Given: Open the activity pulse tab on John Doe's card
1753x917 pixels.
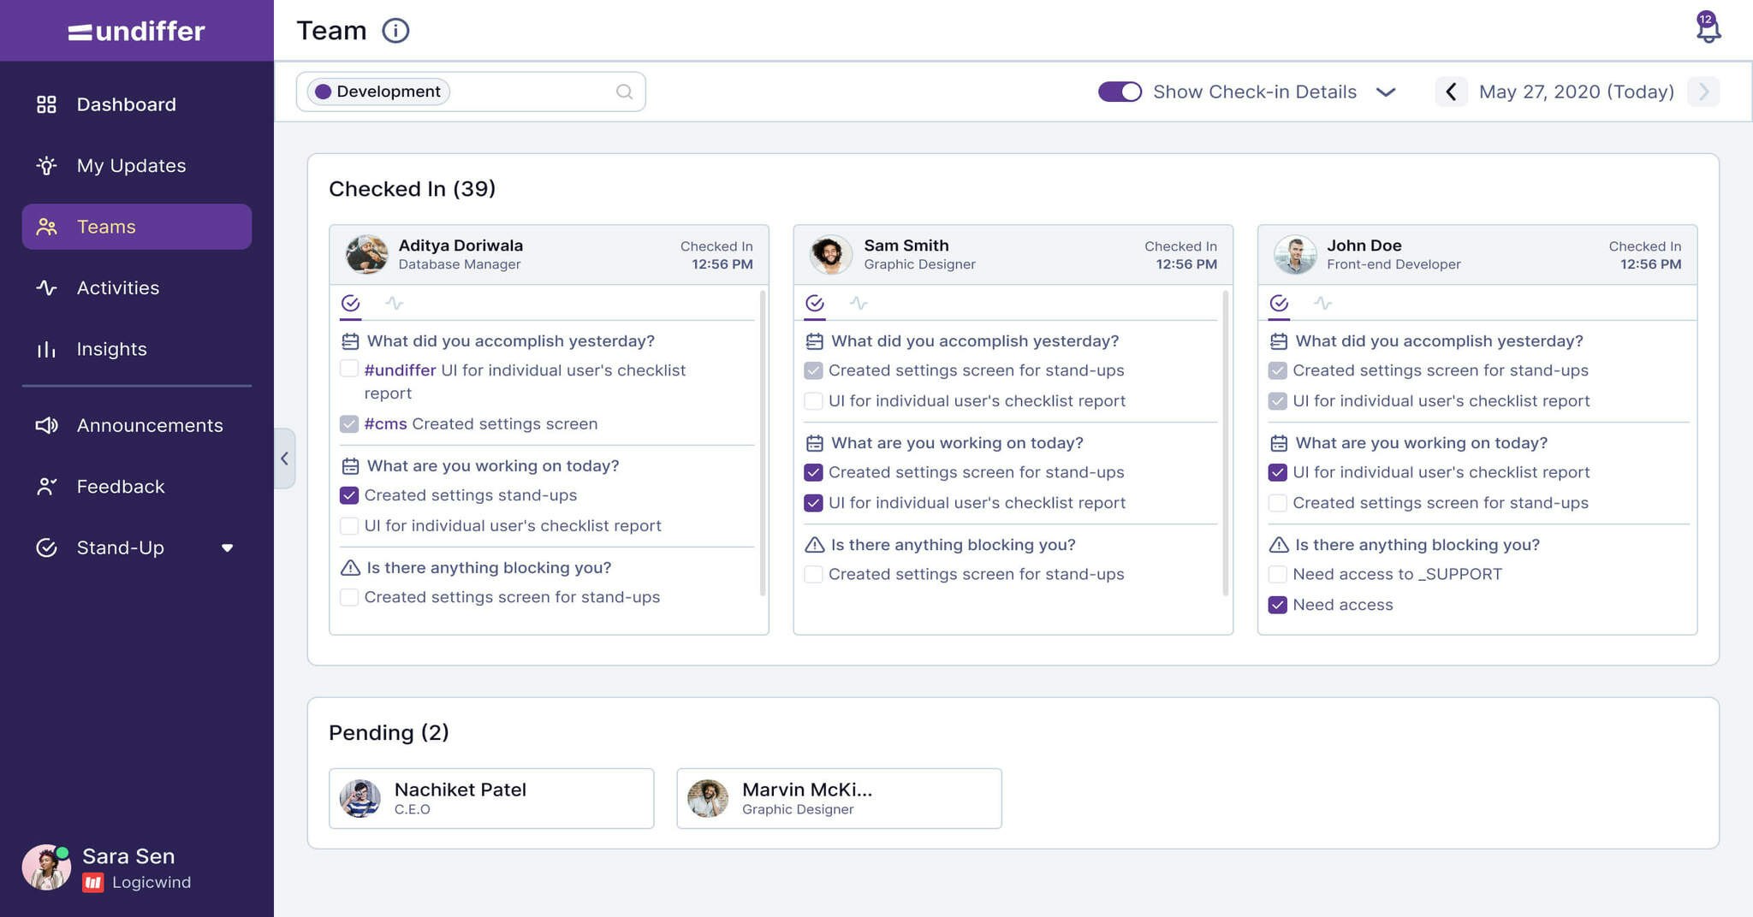Looking at the screenshot, I should tap(1322, 303).
